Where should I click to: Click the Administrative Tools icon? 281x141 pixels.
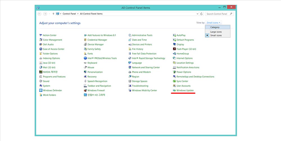coord(130,35)
